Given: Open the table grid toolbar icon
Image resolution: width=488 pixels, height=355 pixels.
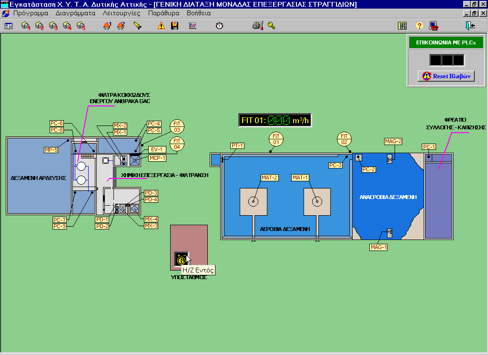Looking at the screenshot, I should tap(402, 26).
